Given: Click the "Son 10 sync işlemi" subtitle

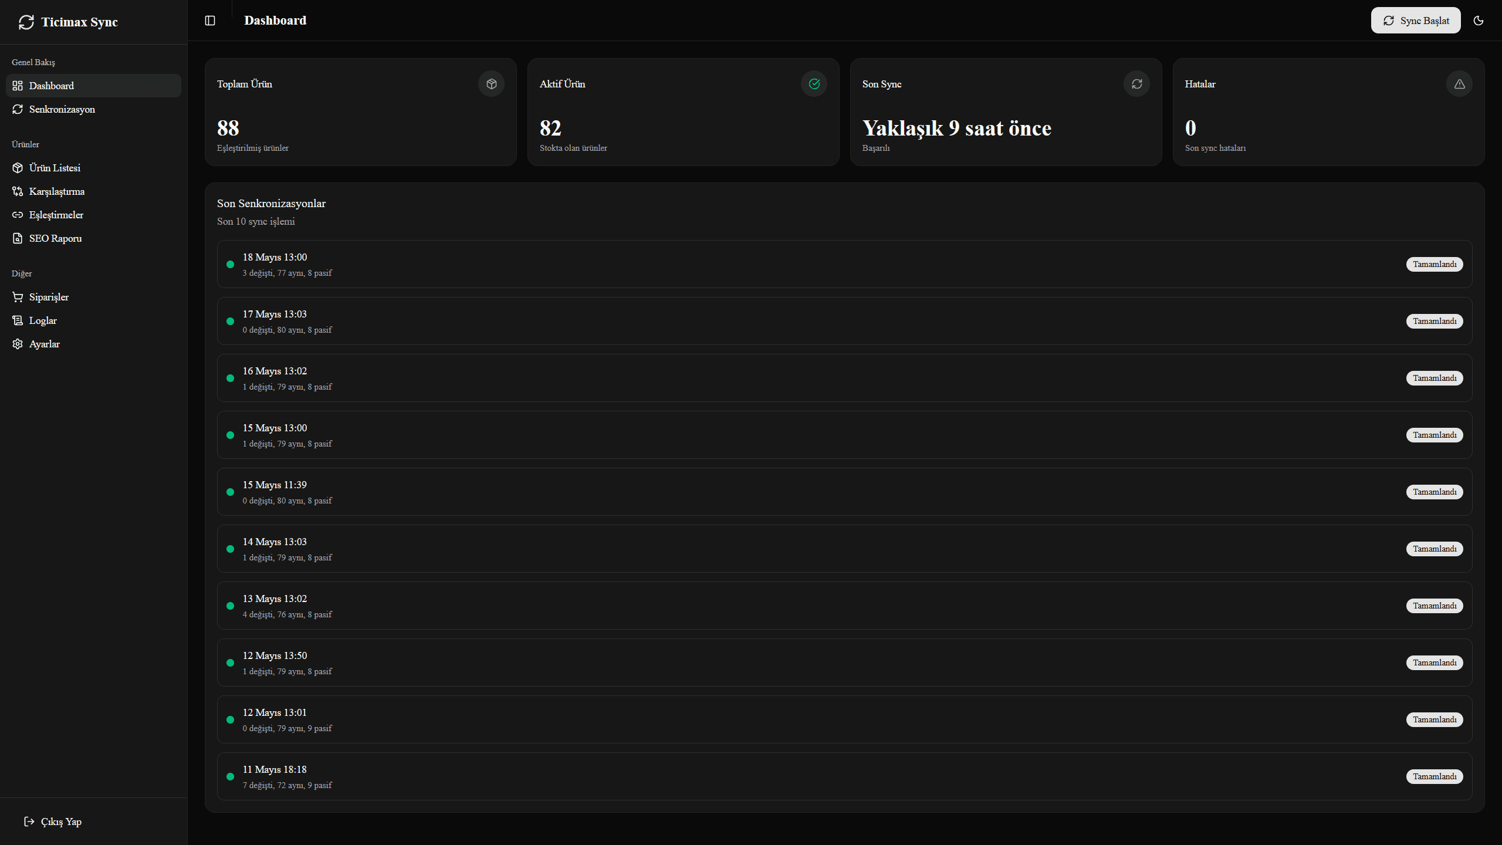Looking at the screenshot, I should click(256, 221).
